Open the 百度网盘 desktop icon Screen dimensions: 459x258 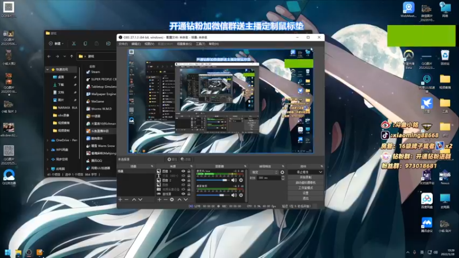click(427, 201)
